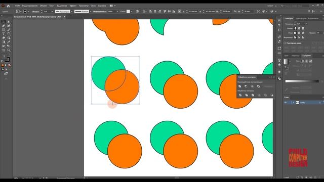This screenshot has width=324, height=182.
Task: Click Exclude in Pathfinder panel
Action: tap(258, 86)
